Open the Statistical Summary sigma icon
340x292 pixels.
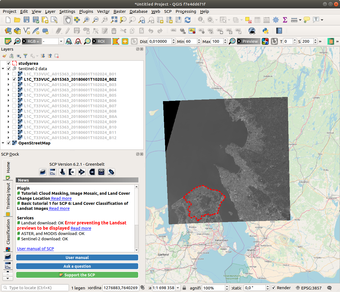pyautogui.click(x=285, y=20)
